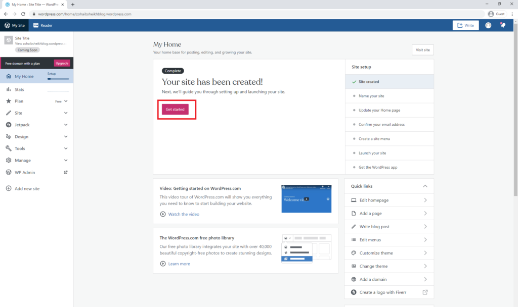Expand the Jetpack menu chevron
The height and width of the screenshot is (307, 518).
tap(66, 125)
